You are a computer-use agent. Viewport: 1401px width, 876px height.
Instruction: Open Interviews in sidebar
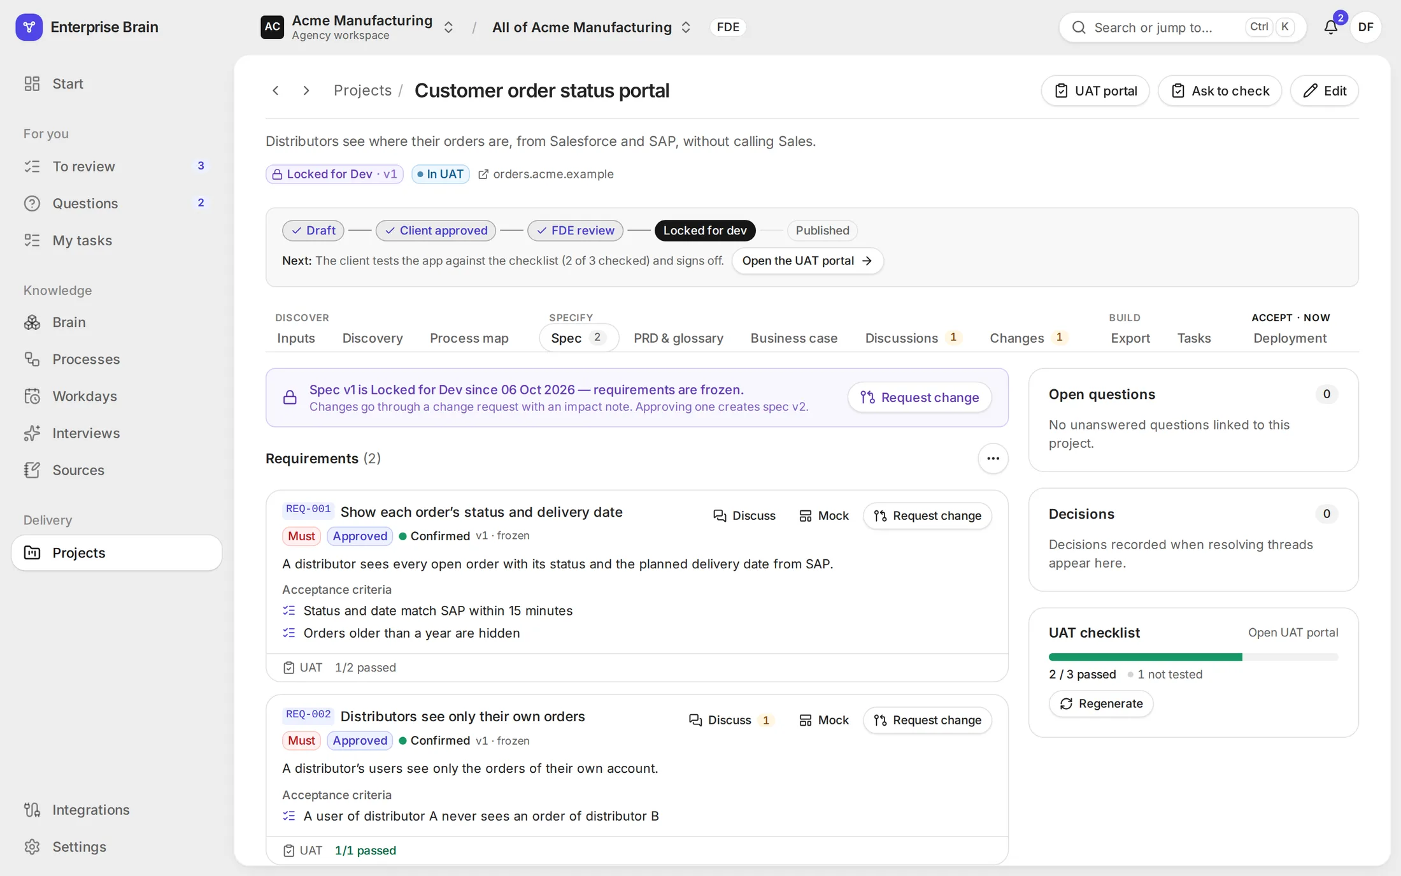pyautogui.click(x=117, y=433)
